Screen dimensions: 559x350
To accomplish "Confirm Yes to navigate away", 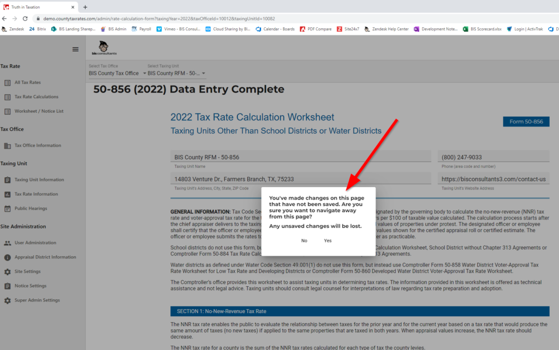I will (328, 240).
